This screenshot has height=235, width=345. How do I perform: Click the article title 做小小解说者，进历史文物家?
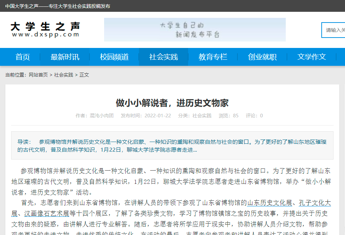[172, 103]
